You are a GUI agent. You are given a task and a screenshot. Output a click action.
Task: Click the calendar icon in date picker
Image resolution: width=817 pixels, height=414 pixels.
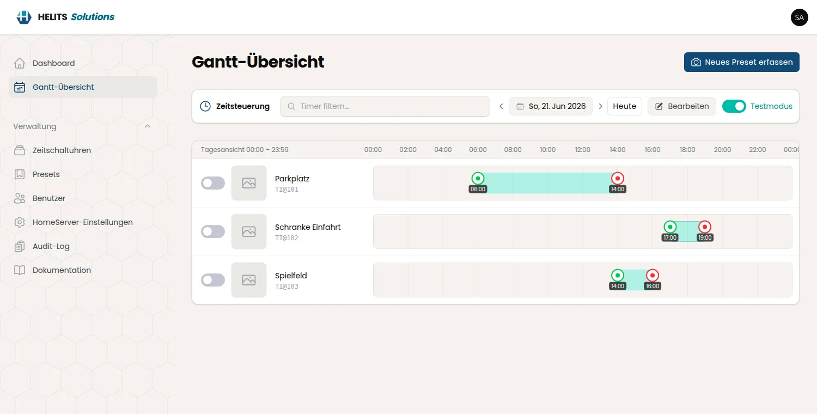click(x=520, y=106)
